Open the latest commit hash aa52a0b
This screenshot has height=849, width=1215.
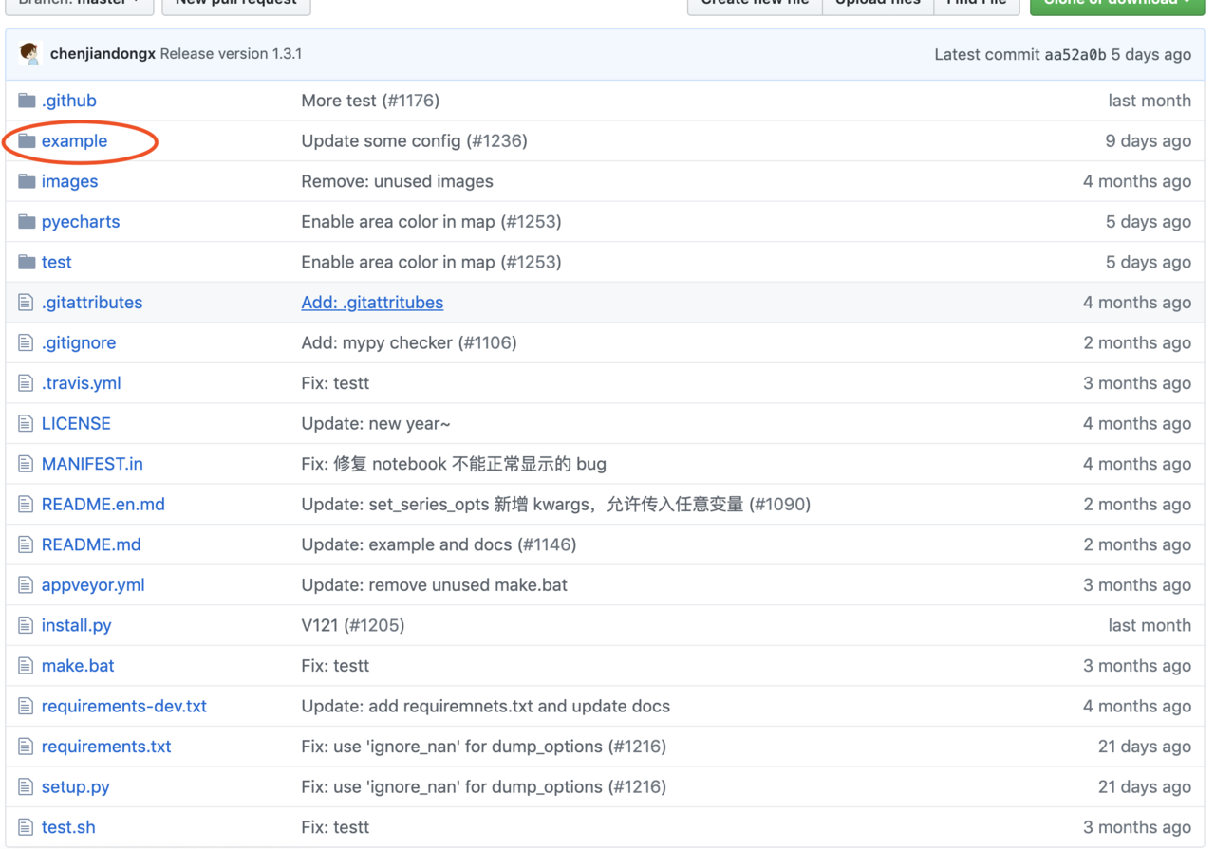1075,55
